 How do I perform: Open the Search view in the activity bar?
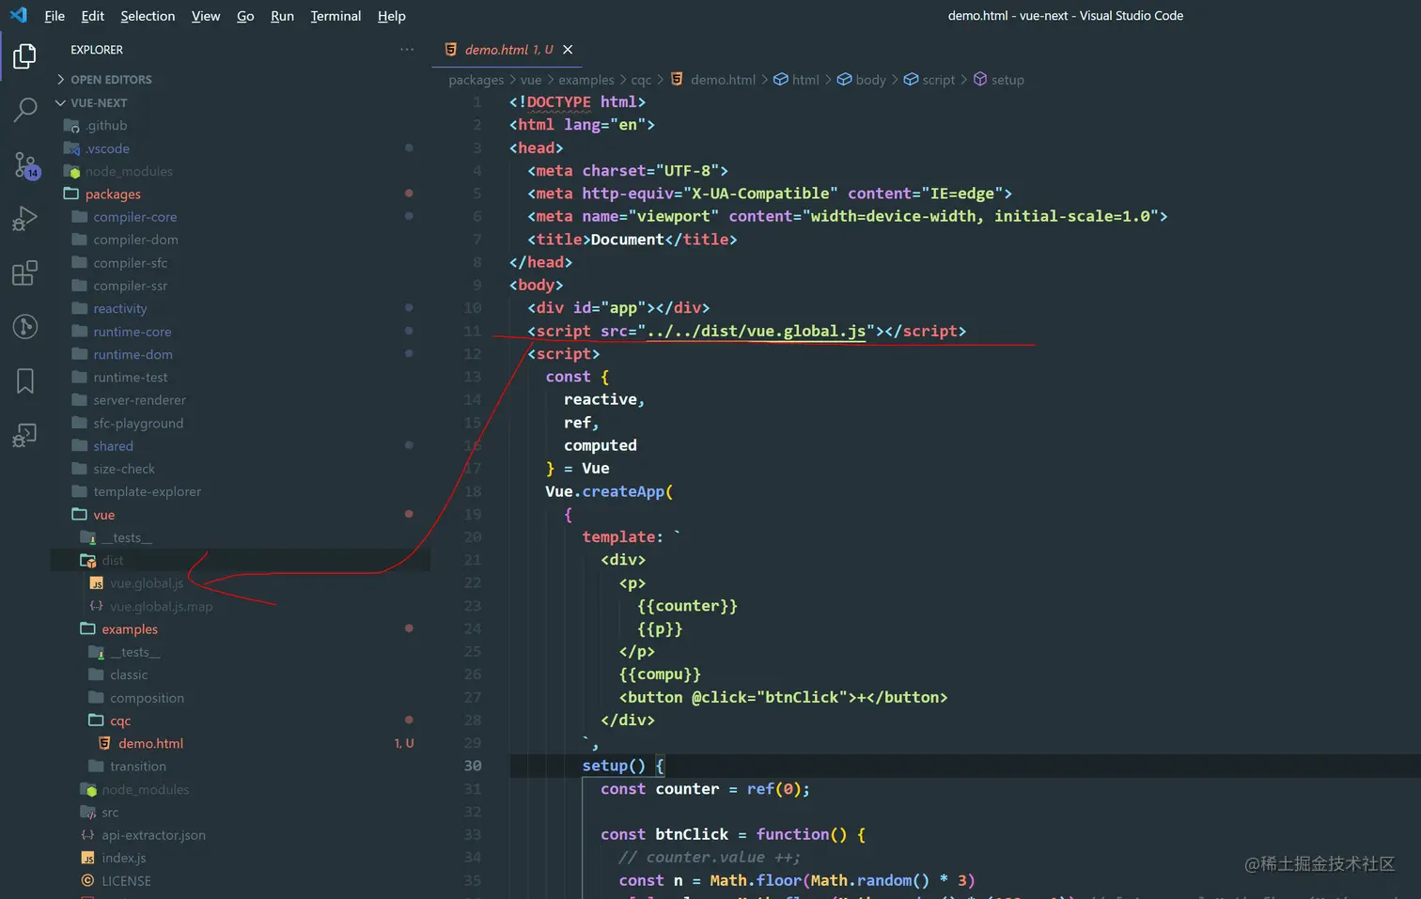(x=24, y=110)
